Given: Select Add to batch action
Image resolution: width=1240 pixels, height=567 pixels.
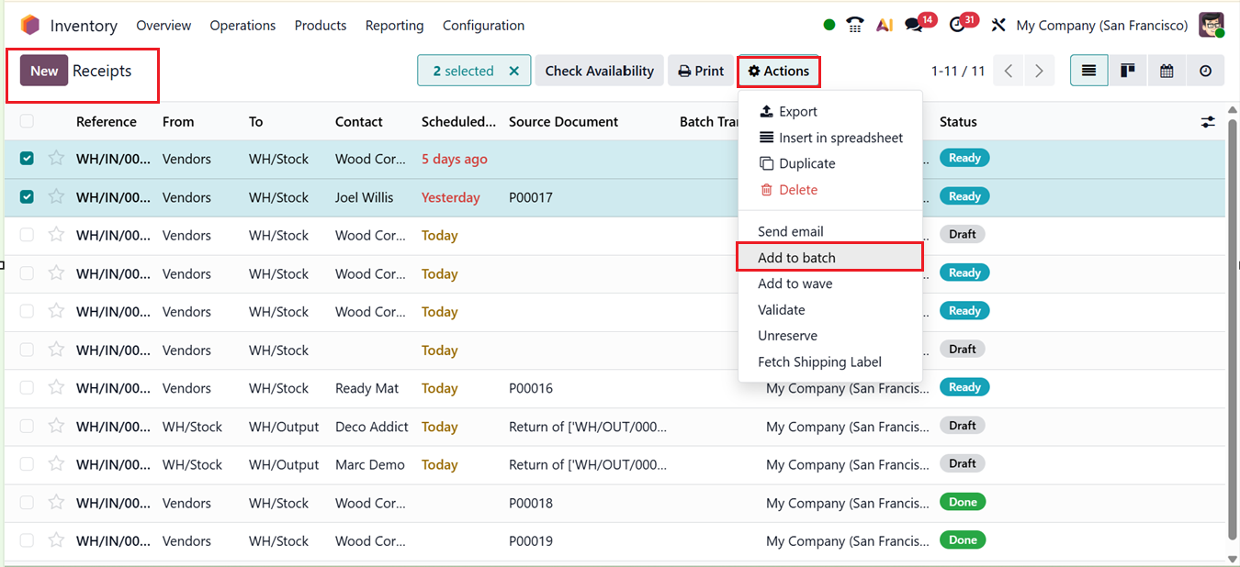Looking at the screenshot, I should tap(830, 258).
